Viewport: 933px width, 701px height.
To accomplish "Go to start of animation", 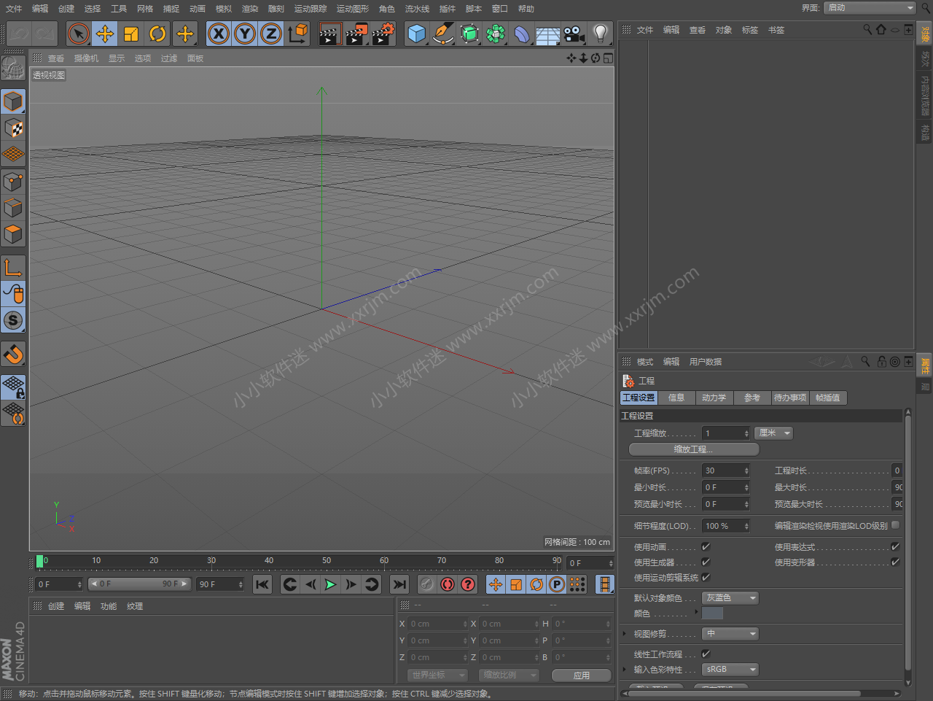I will [262, 584].
